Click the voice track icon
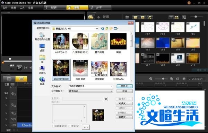The width and height of the screenshot is (208, 133). (x=13, y=119)
